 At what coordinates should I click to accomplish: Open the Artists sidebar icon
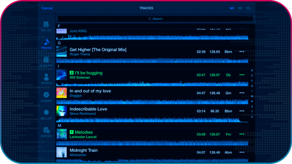46,79
